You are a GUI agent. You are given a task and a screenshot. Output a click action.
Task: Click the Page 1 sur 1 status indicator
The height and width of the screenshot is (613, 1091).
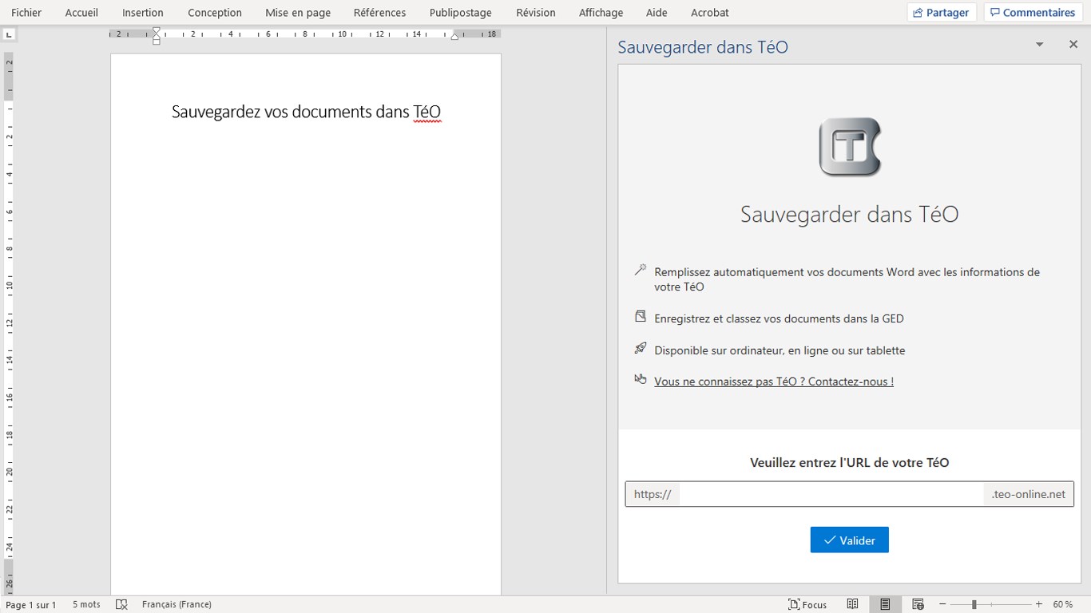(31, 605)
